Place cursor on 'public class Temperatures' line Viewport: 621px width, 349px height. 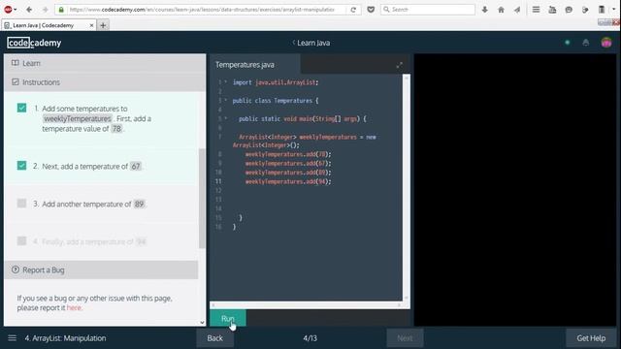(x=276, y=101)
